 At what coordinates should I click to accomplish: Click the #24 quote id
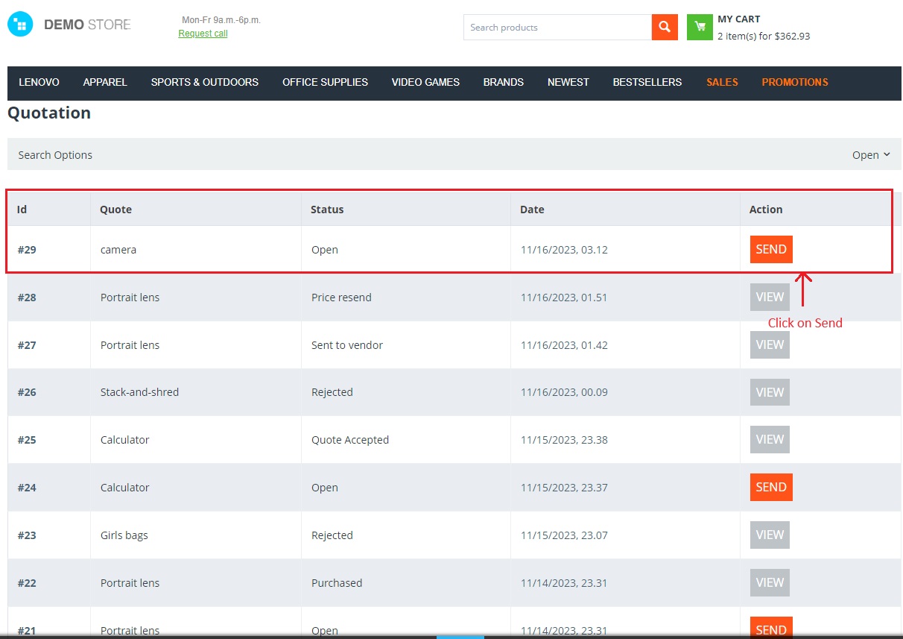[27, 488]
